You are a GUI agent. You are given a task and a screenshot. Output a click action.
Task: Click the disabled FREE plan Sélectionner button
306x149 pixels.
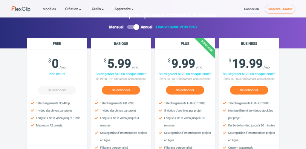tap(57, 90)
